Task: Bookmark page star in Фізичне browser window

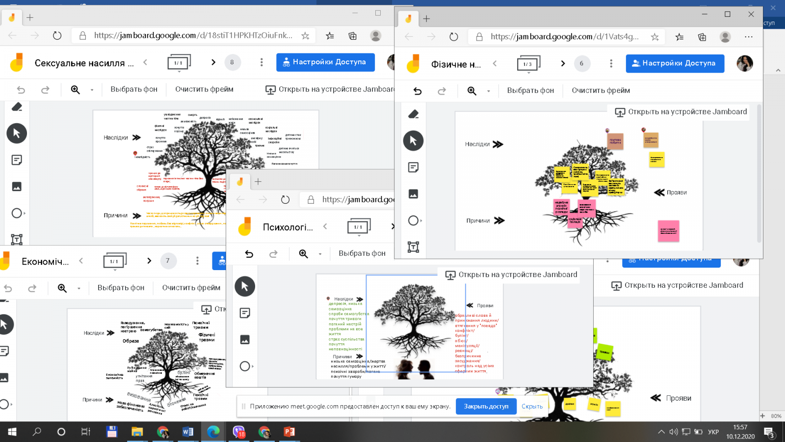Action: click(654, 37)
